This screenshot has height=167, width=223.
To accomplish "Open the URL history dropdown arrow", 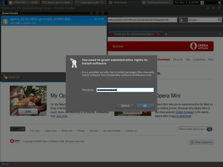I will (x=175, y=20).
